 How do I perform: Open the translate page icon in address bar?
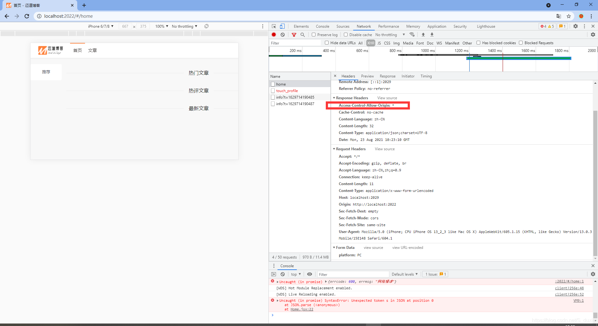click(x=559, y=16)
